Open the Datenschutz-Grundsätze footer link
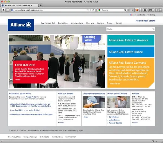Image resolution: width=163 pixels, height=143 pixels. pos(51,131)
